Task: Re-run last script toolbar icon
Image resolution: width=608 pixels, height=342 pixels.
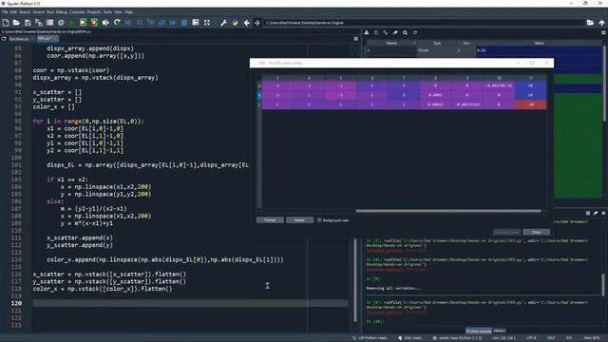Action: pos(117,23)
